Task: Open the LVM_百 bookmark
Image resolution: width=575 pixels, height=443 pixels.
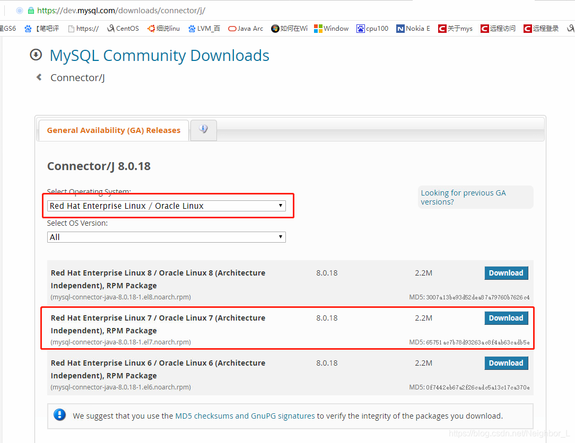Action: (204, 29)
